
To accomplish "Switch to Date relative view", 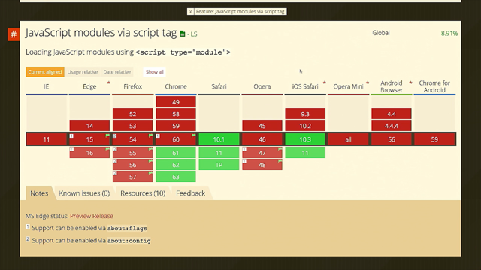I will (x=117, y=72).
